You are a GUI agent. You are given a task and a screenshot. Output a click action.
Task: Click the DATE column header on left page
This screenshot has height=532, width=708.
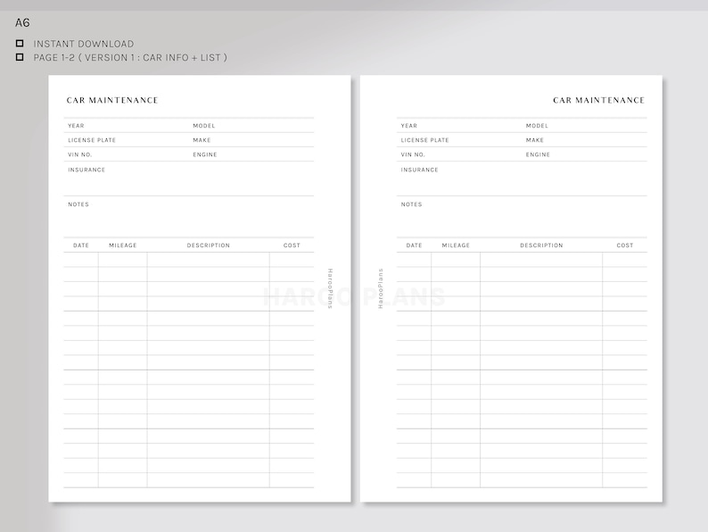81,245
